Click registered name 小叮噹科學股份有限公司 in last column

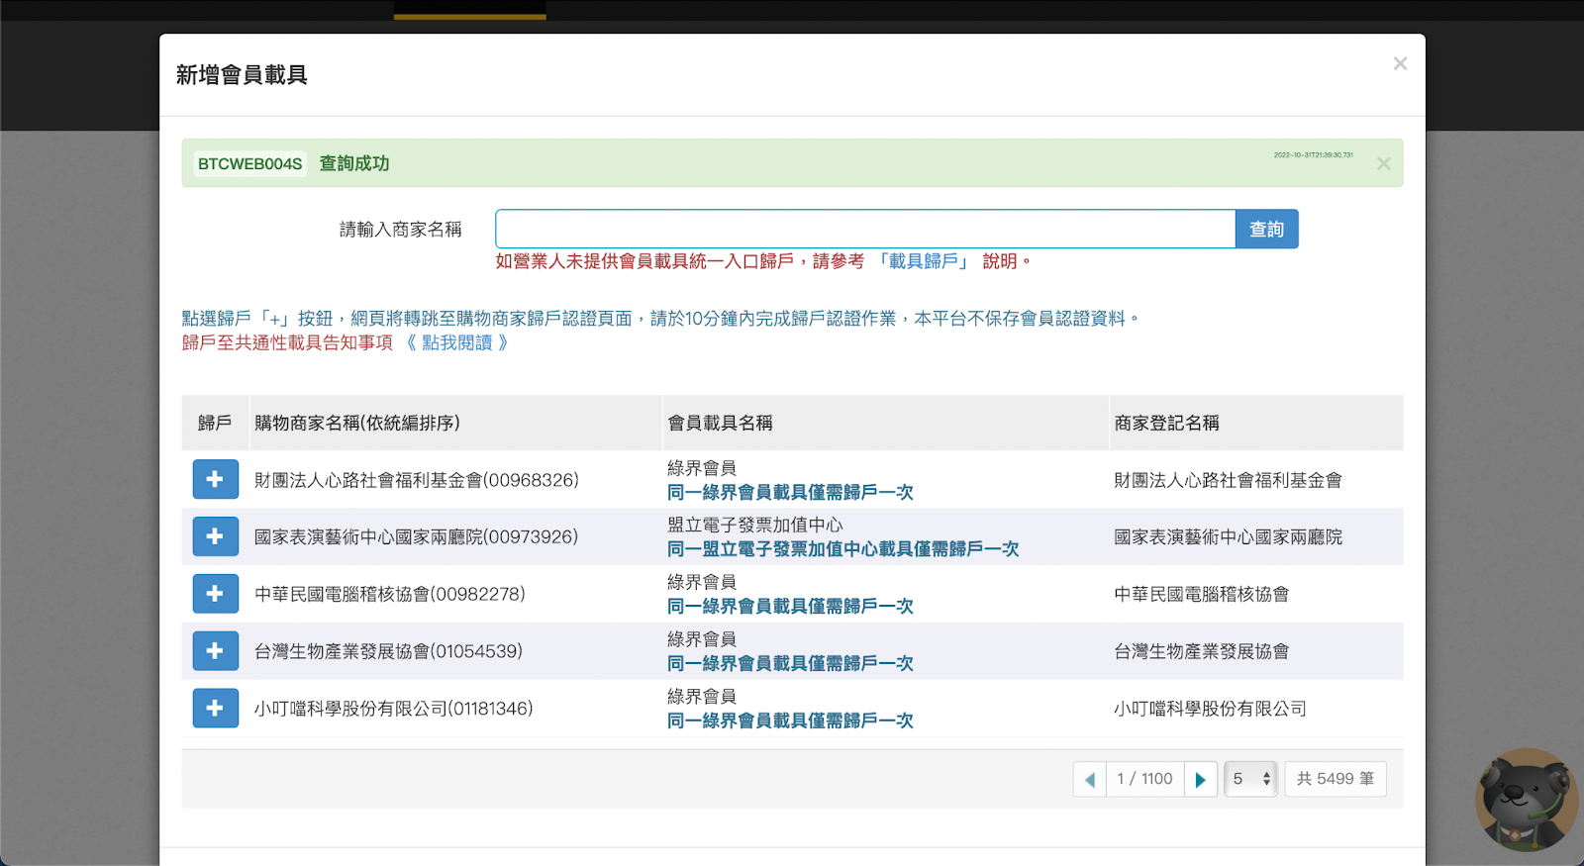tap(1210, 709)
